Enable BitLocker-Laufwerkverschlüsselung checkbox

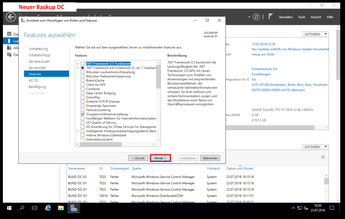(83, 72)
